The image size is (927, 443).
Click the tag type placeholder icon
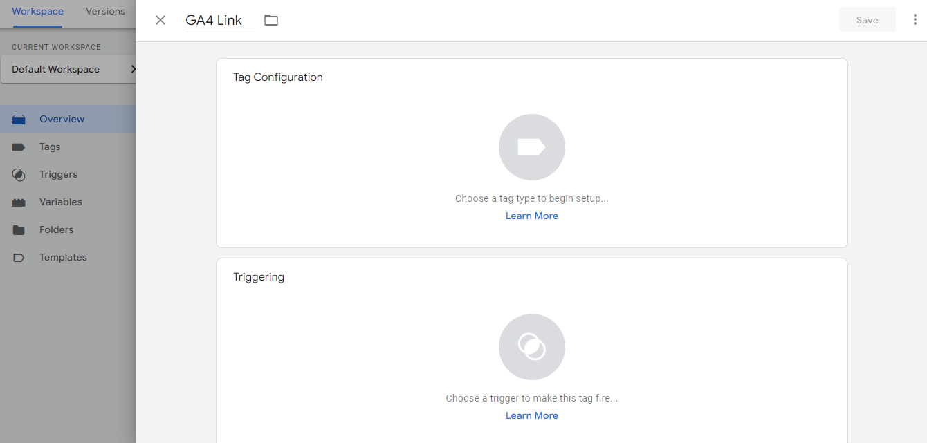(x=531, y=147)
